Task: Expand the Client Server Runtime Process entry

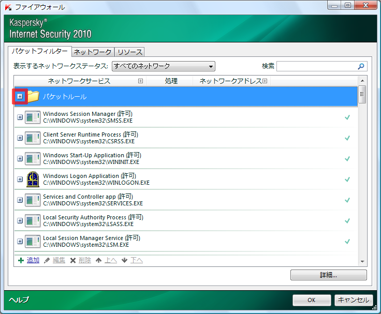Action: coord(20,138)
